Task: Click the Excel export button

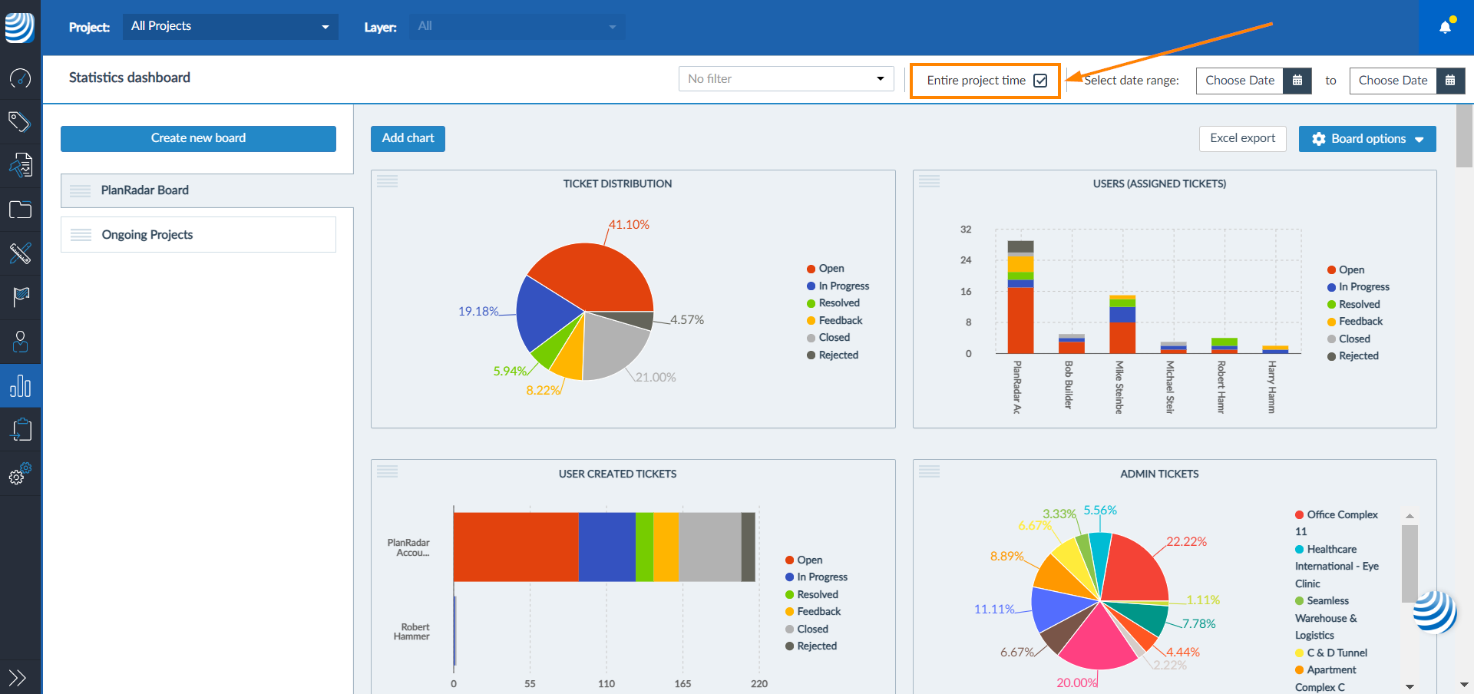Action: point(1242,138)
